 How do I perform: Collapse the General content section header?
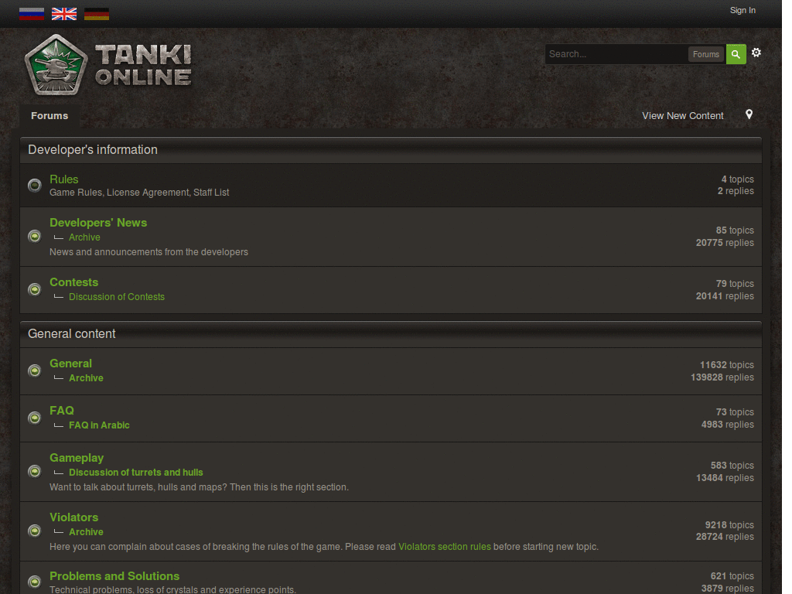(x=71, y=334)
